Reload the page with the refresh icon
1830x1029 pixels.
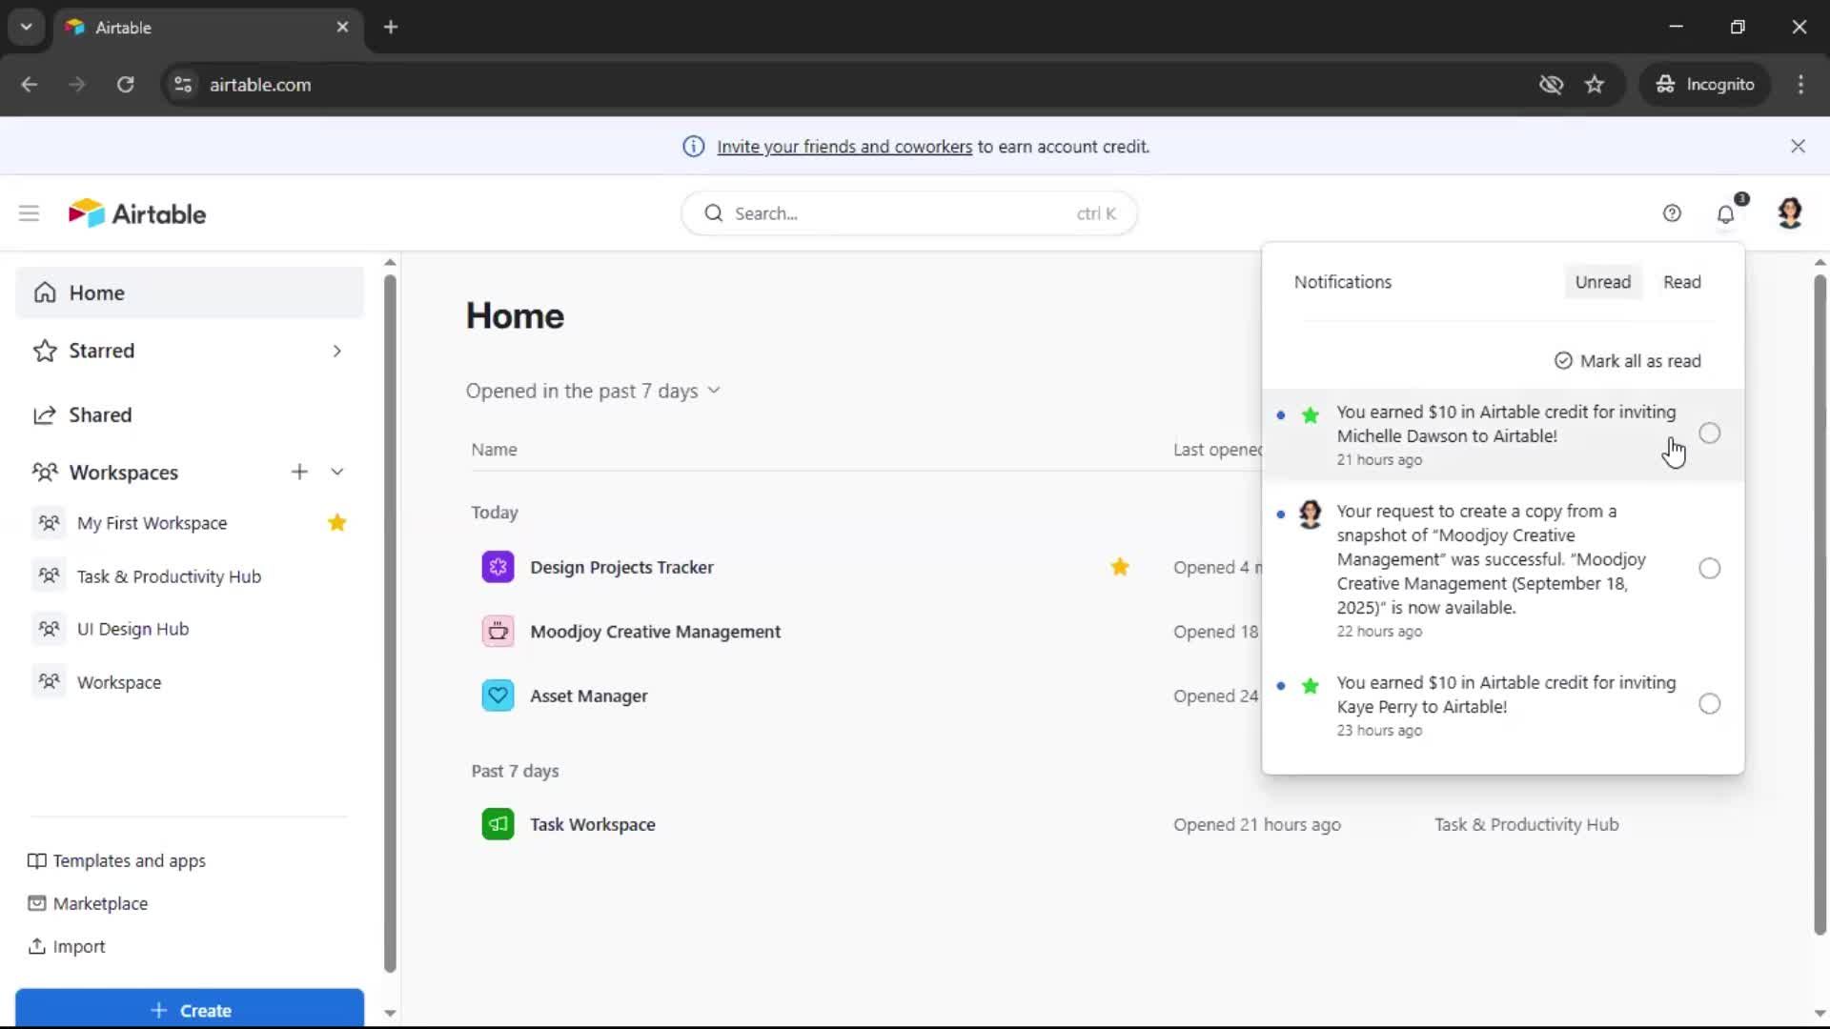click(125, 84)
